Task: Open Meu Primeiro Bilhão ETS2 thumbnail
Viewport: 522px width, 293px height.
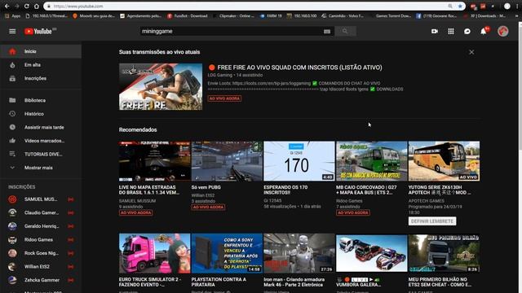Action: coord(444,253)
